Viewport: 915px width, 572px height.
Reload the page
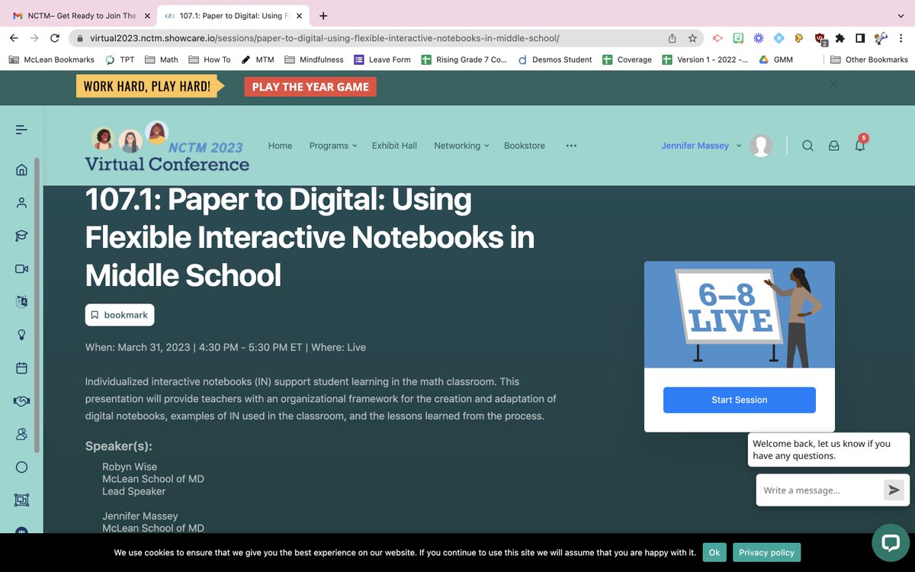(54, 37)
